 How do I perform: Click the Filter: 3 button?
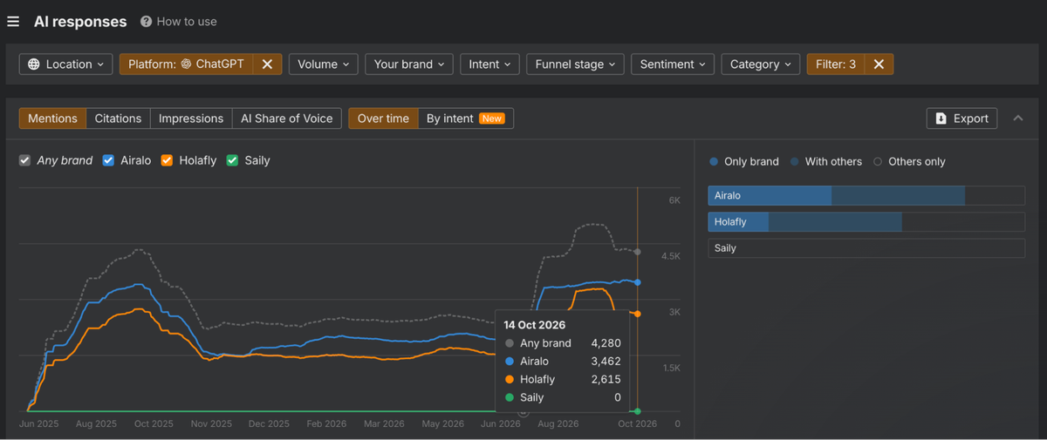coord(836,64)
